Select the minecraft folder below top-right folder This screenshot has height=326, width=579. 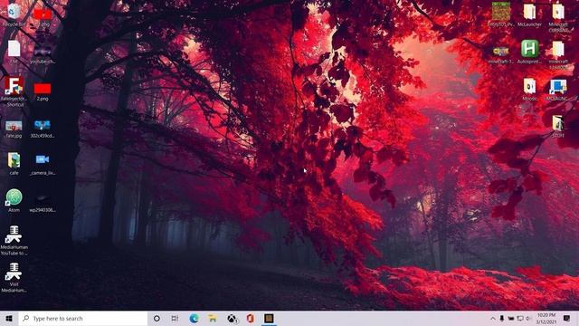point(558,55)
